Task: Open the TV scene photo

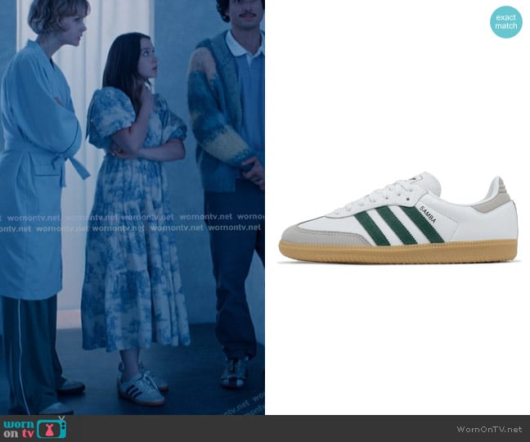Action: (x=132, y=207)
